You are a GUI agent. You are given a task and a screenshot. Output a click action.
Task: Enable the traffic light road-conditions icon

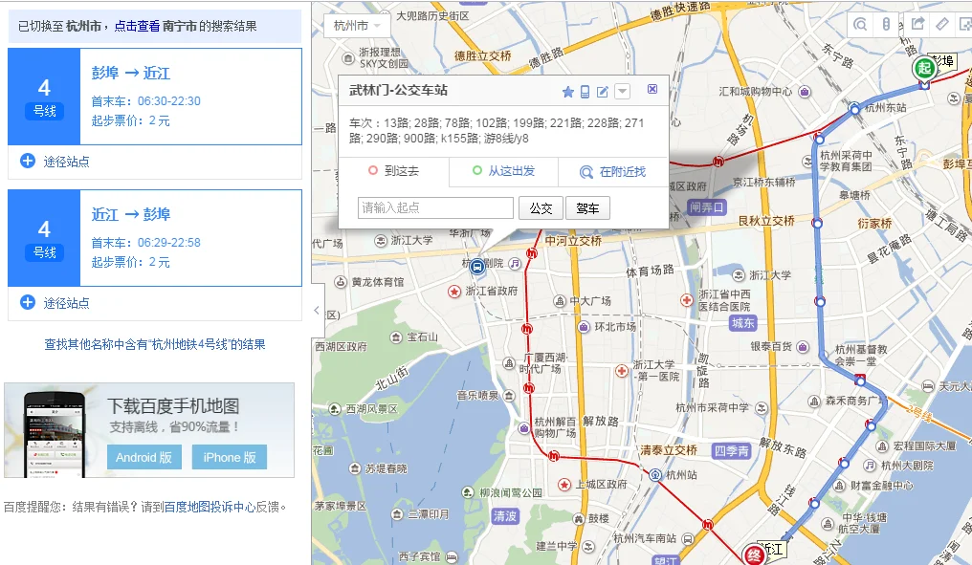[887, 24]
